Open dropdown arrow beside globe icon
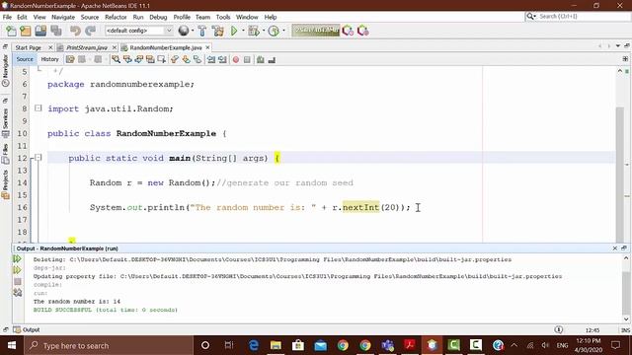 click(x=193, y=31)
